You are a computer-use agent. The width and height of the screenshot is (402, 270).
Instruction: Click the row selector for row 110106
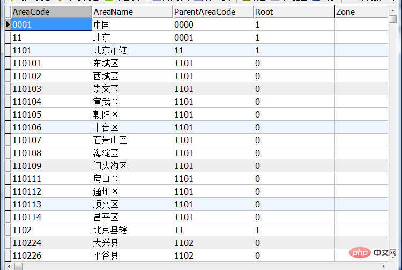tap(8, 127)
